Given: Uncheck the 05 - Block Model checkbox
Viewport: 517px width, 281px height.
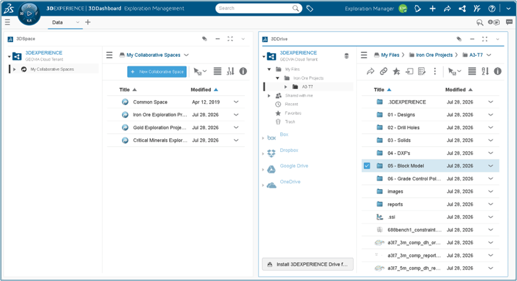Looking at the screenshot, I should point(367,166).
